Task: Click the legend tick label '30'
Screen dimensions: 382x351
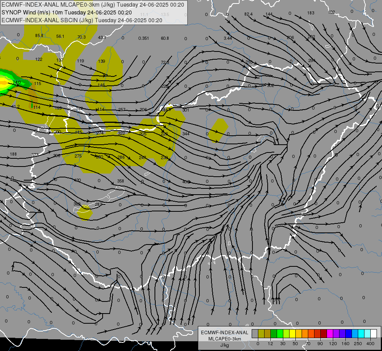Action: pos(283,344)
